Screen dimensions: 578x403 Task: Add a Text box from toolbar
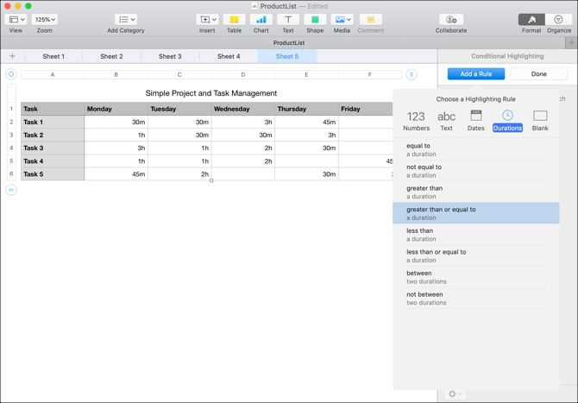pyautogui.click(x=288, y=20)
